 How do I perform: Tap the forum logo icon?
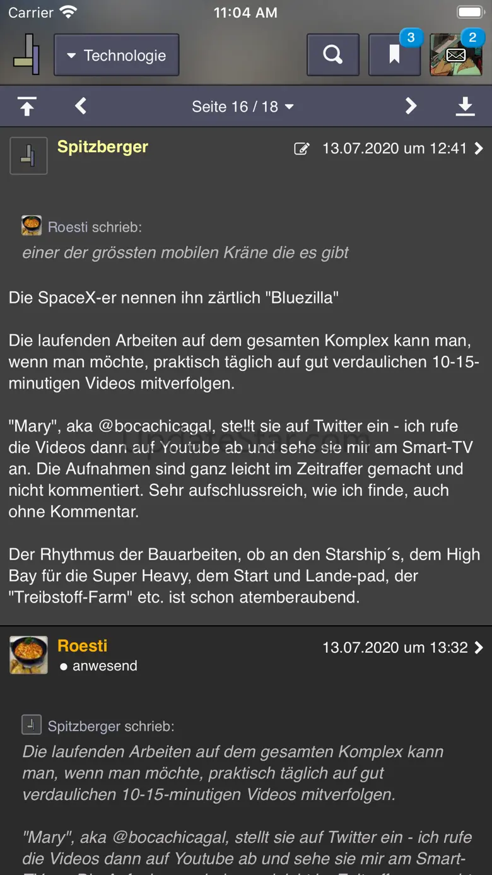(x=26, y=55)
